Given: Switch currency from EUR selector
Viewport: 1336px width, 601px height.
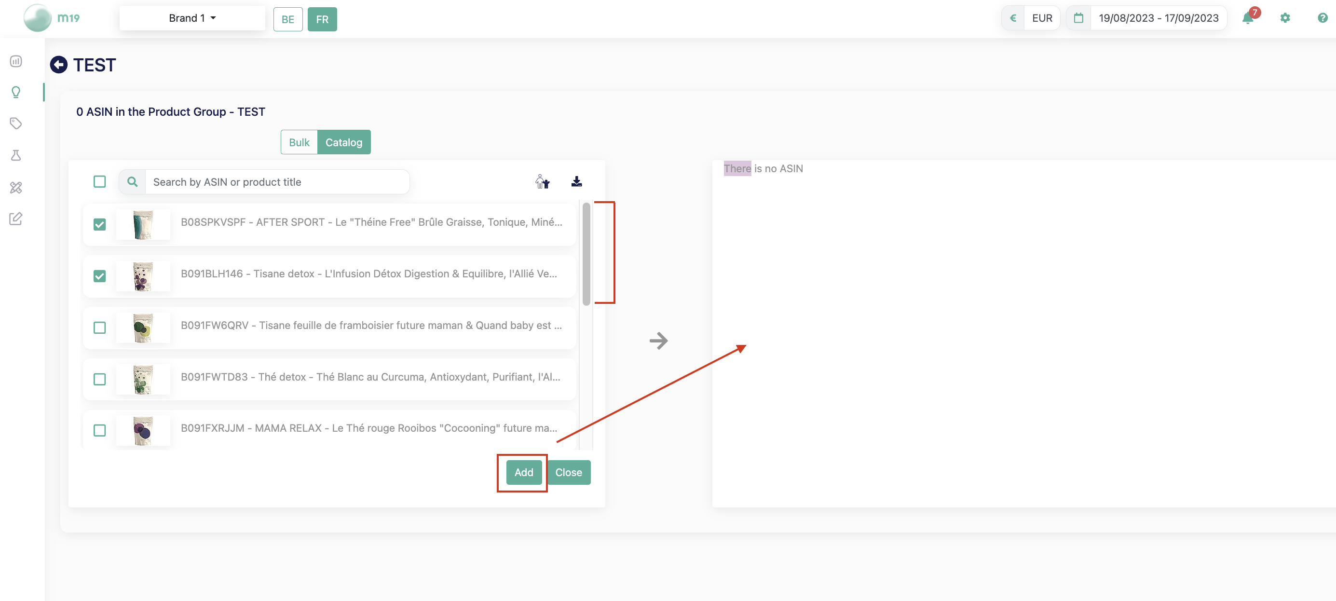Looking at the screenshot, I should (1041, 17).
